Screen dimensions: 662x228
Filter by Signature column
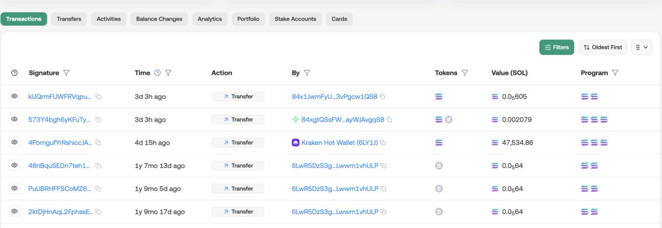66,73
